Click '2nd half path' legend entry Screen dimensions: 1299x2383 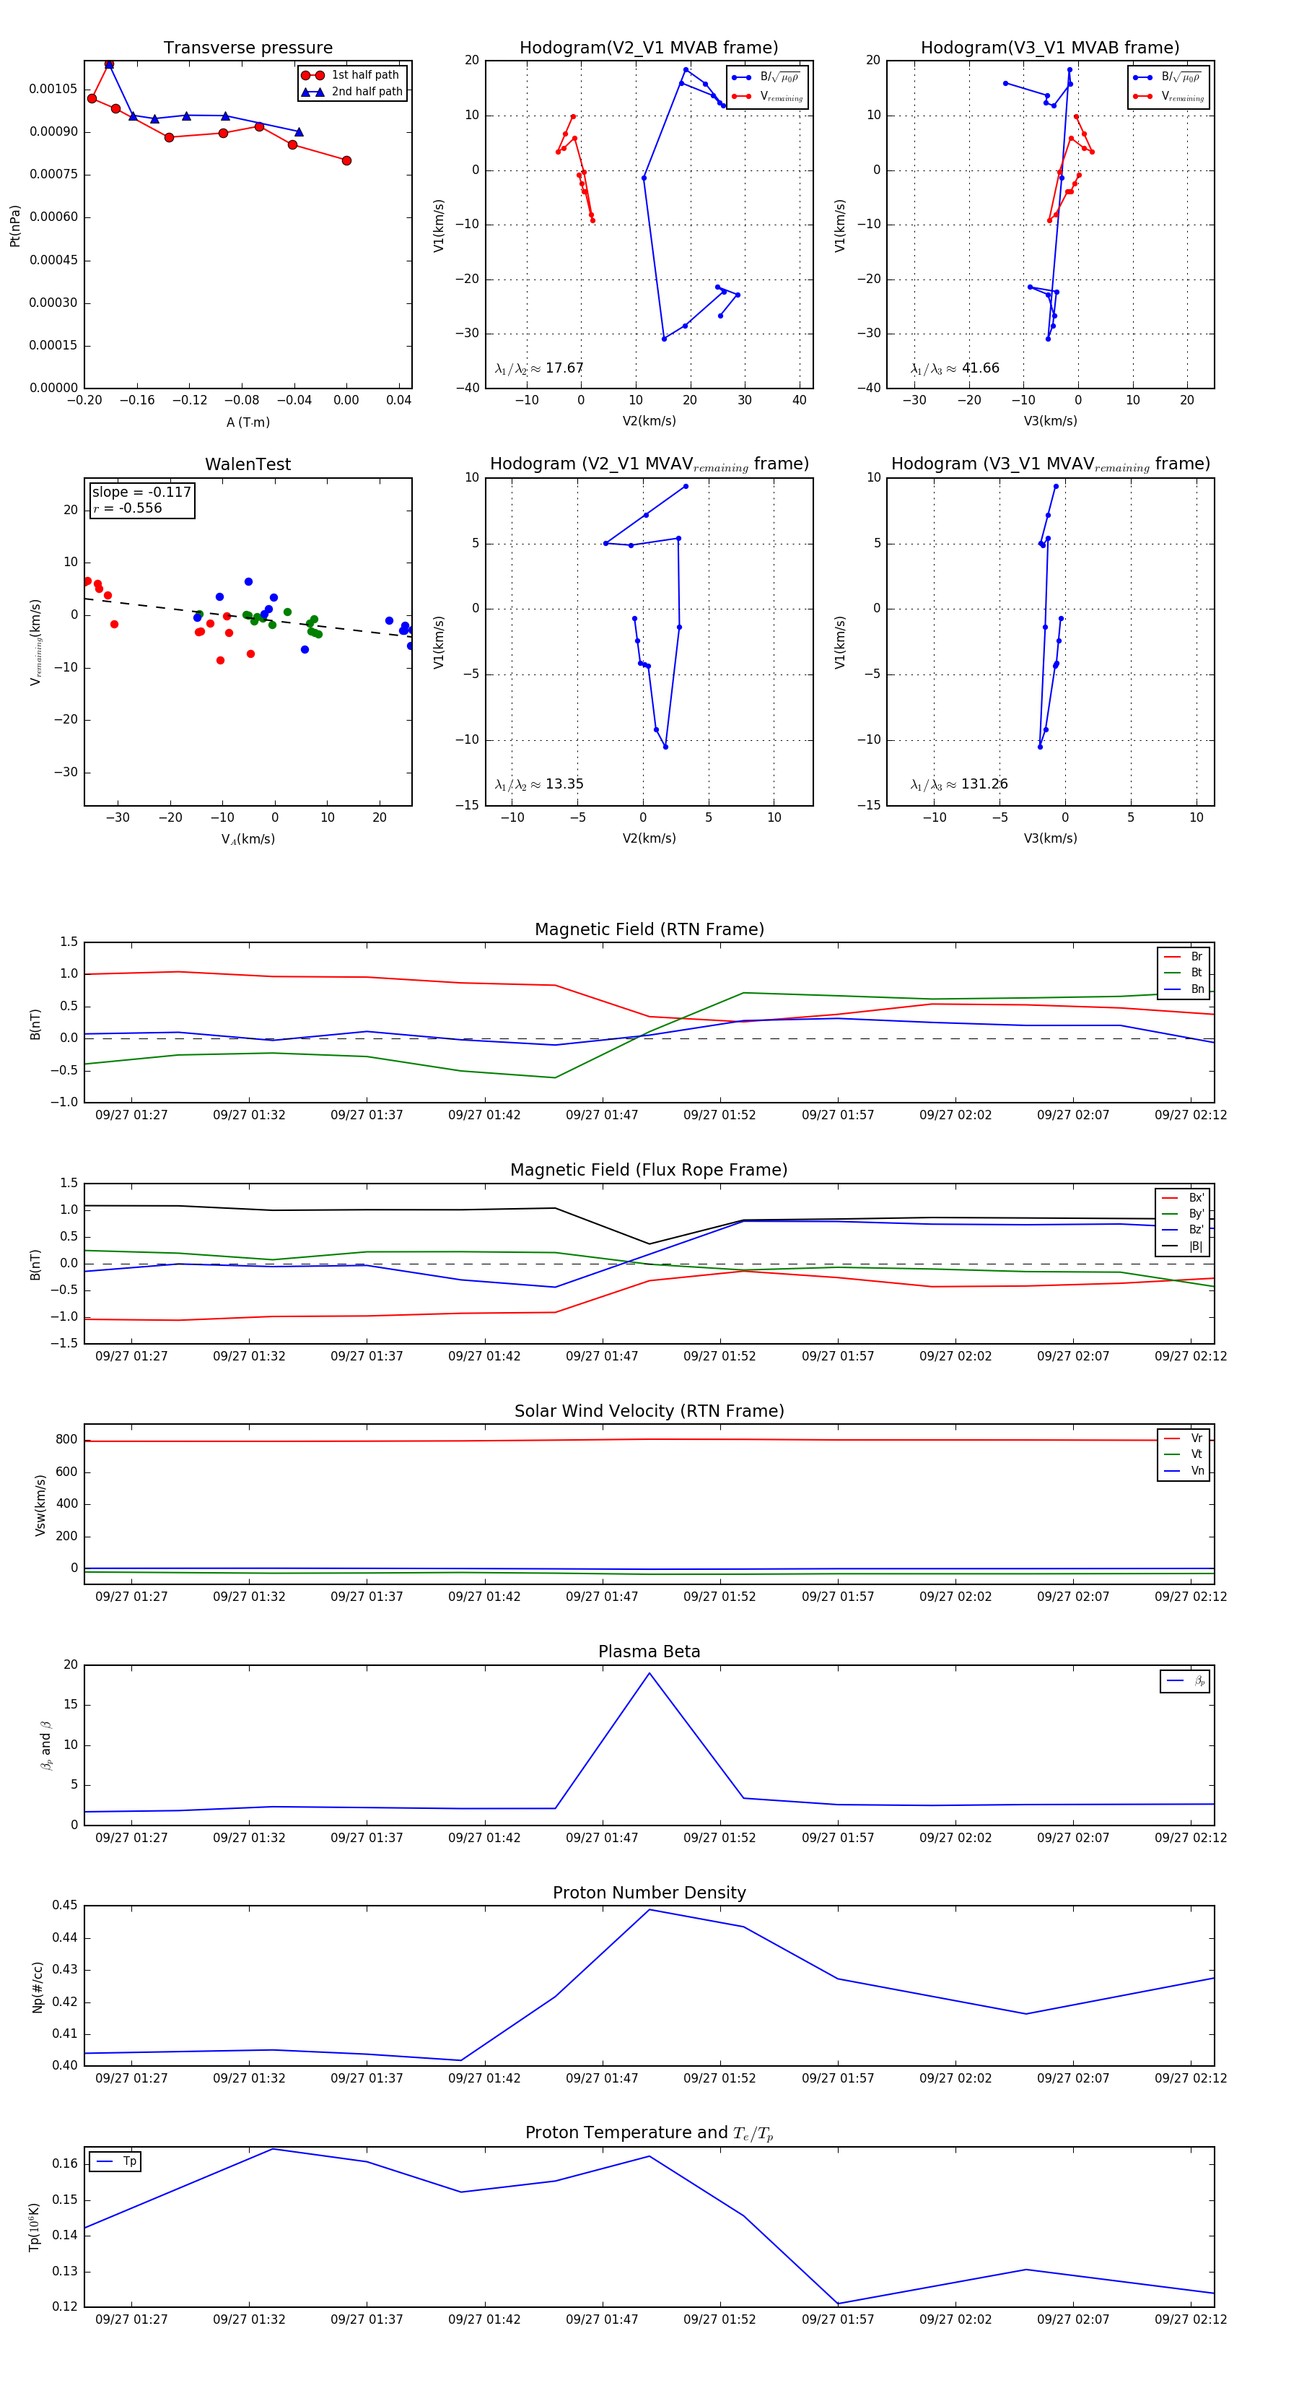click(351, 92)
